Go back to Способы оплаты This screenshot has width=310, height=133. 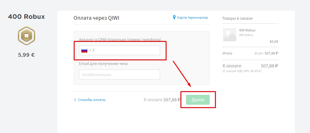tap(91, 100)
